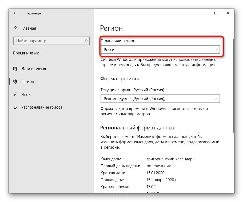
Task: Open the Страна или регион dropdown showing Россия
Action: pos(157,50)
